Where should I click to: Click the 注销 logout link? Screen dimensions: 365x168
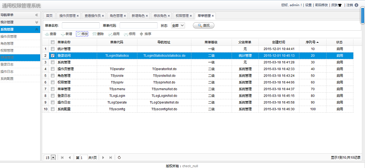pyautogui.click(x=350, y=5)
